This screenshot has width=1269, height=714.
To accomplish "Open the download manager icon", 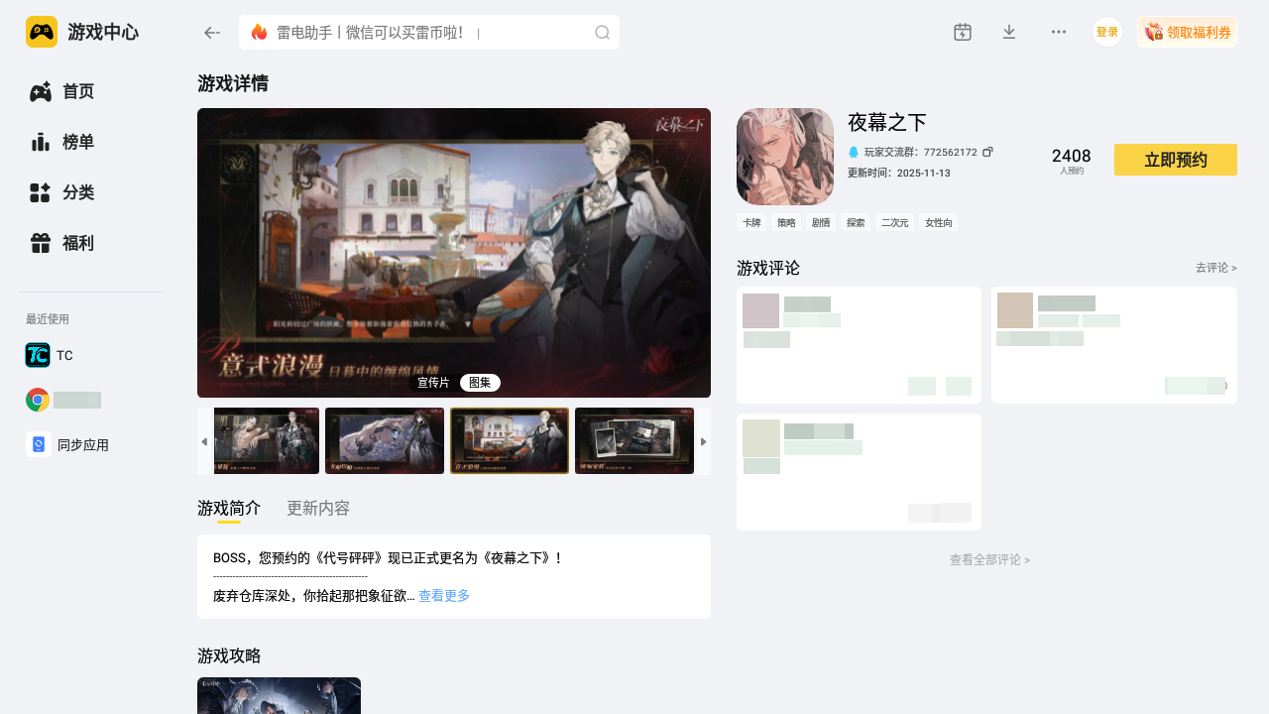I will pyautogui.click(x=1009, y=32).
